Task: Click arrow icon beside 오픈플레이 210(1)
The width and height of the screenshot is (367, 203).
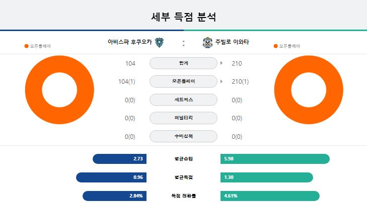Action: tap(222, 82)
